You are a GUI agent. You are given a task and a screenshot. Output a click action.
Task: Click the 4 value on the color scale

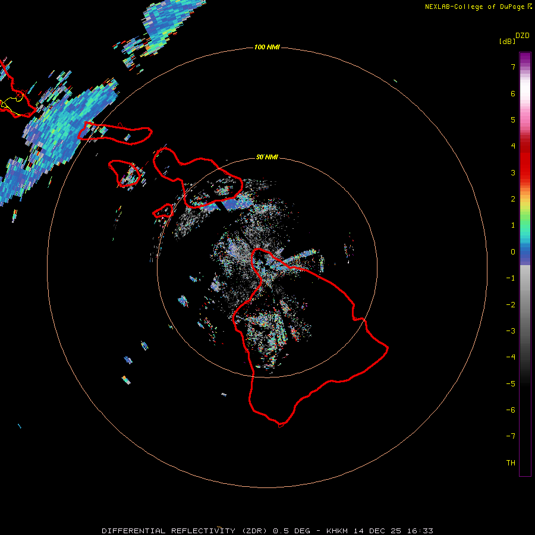[x=513, y=146]
